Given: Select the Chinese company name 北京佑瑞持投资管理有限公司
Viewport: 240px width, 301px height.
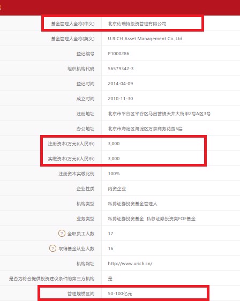Looking at the screenshot, I should click(x=137, y=24).
